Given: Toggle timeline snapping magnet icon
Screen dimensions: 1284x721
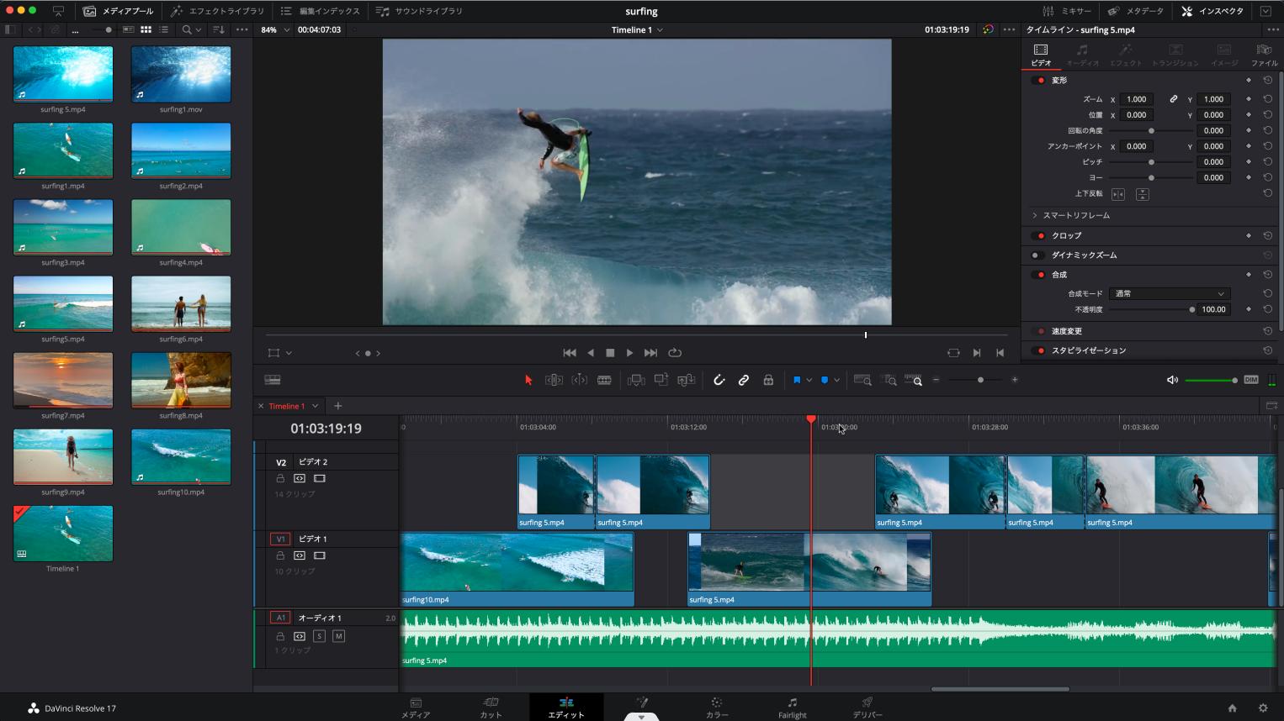Looking at the screenshot, I should [x=719, y=380].
